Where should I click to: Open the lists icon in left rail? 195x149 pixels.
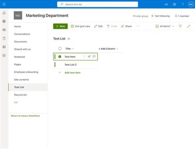(4, 47)
